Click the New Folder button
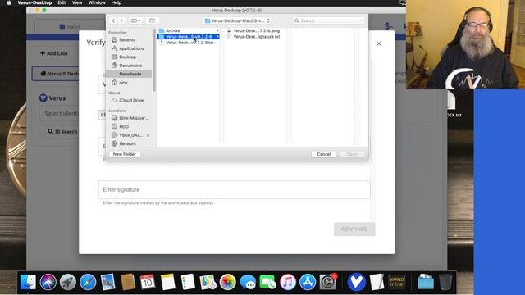This screenshot has height=295, width=525. 125,154
